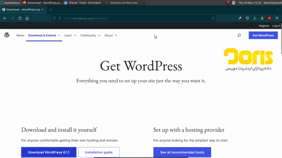Expand the Community dropdown menu
The width and height of the screenshot is (282, 158).
coord(90,35)
